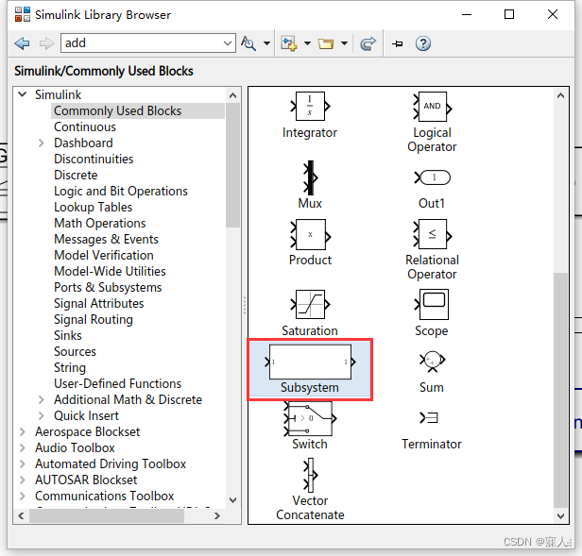Expand Automated Driving Toolbox library
Screen dimensions: 582x556
23,463
